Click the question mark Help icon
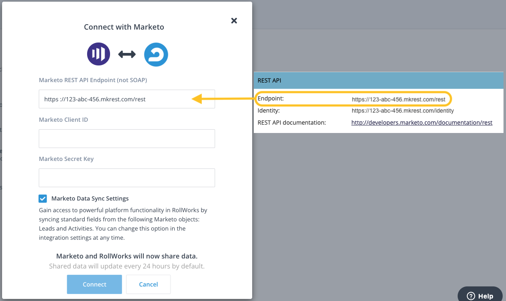Viewport: 506px width, 301px height. pyautogui.click(x=471, y=296)
